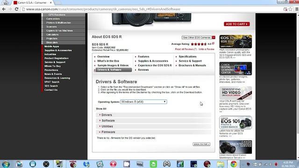Image resolution: width=299 pixels, height=168 pixels.
Task: Open What's in the Box tab
Action: [x=108, y=61]
